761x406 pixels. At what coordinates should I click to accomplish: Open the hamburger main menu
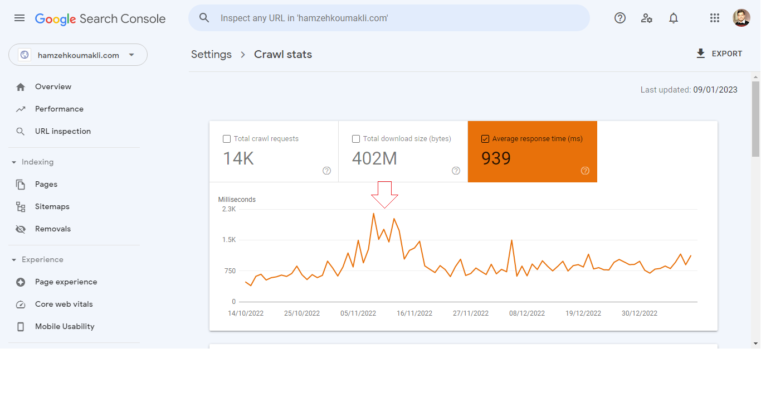tap(19, 18)
